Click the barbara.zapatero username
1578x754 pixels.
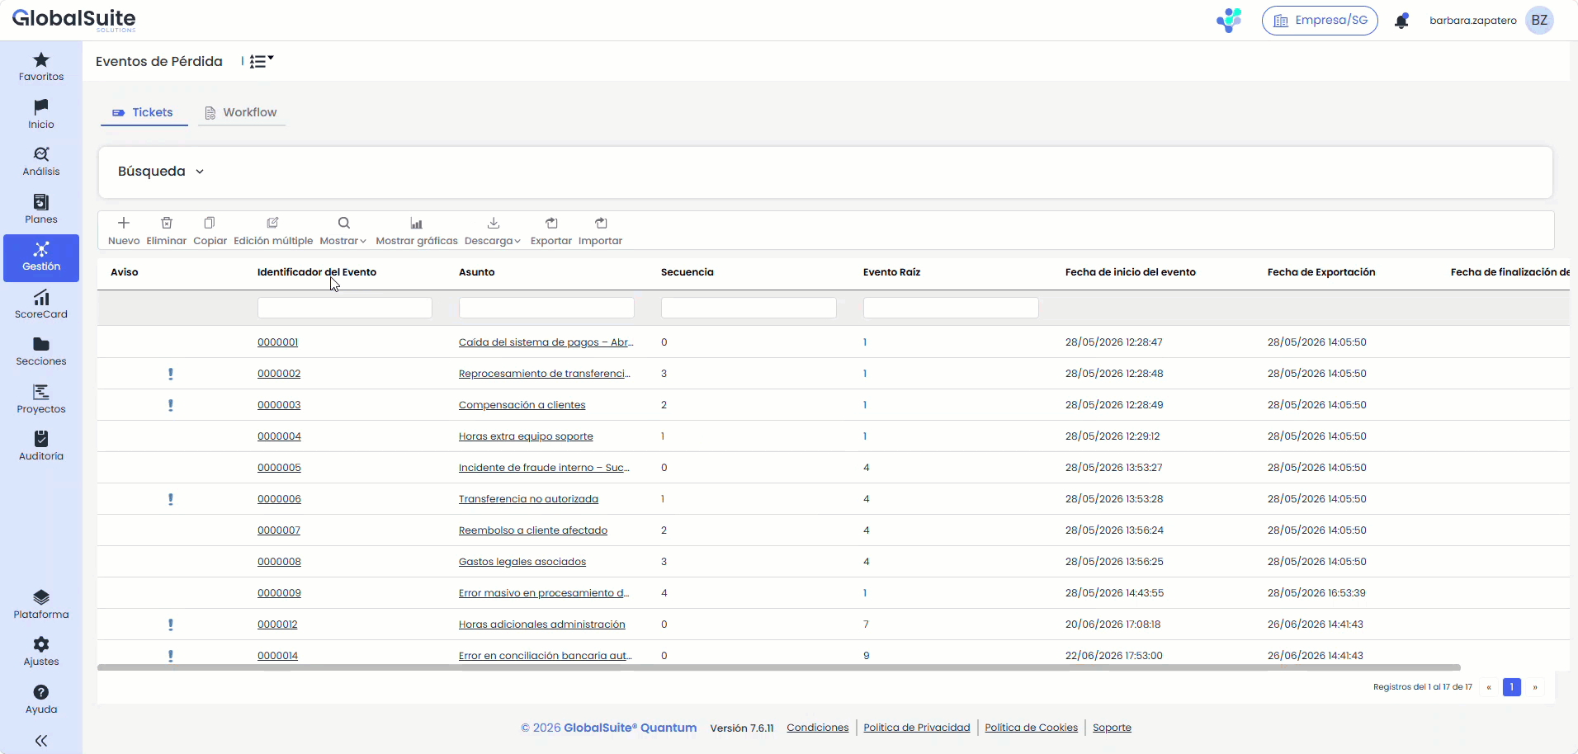click(1473, 21)
